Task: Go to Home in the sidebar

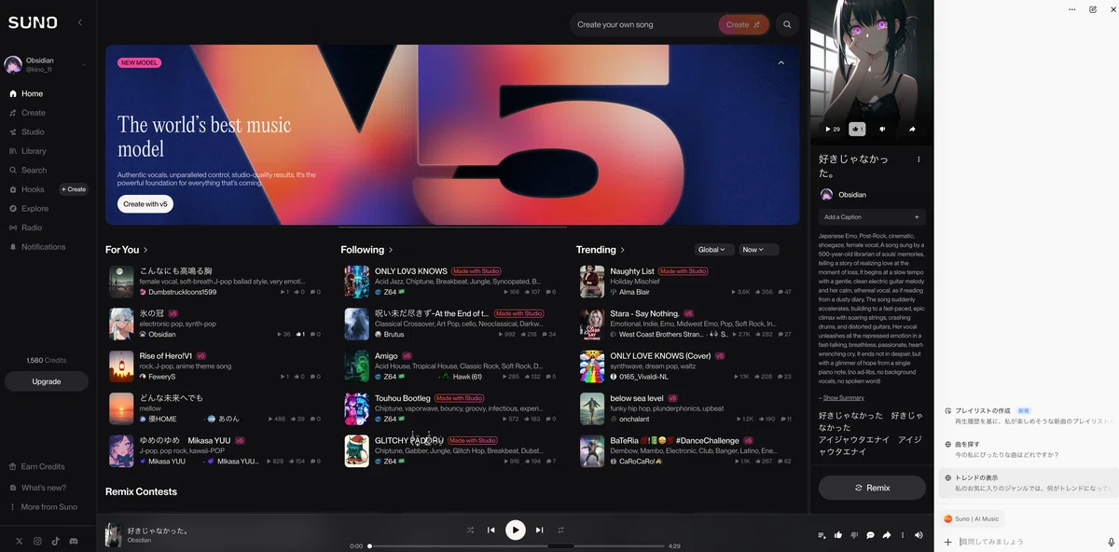Action: 27,94
